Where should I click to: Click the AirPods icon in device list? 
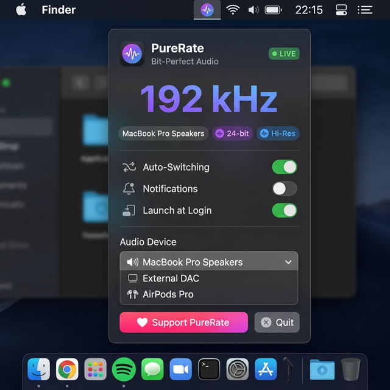click(x=133, y=294)
